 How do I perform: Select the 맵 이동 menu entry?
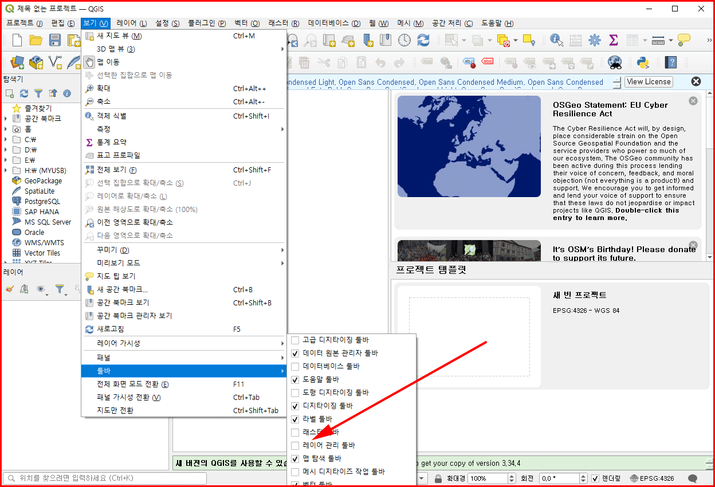pos(183,62)
